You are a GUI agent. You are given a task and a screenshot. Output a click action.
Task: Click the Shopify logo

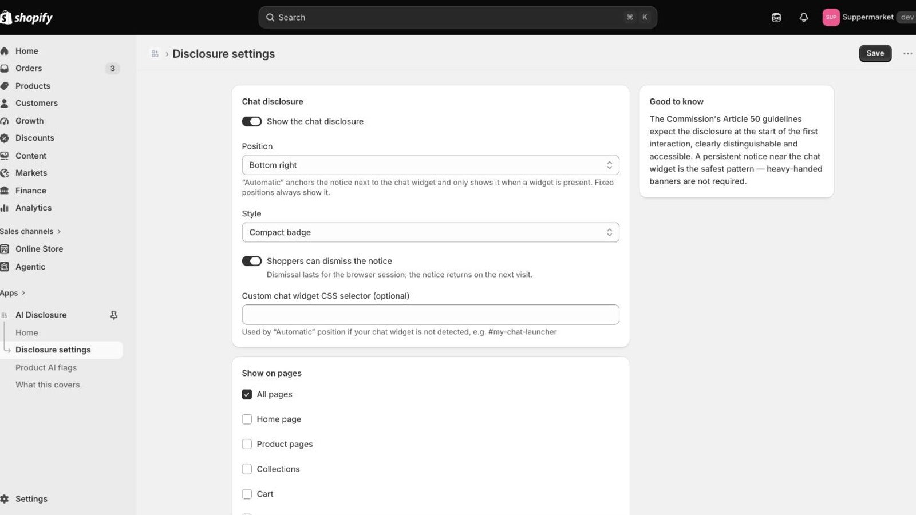tap(26, 18)
